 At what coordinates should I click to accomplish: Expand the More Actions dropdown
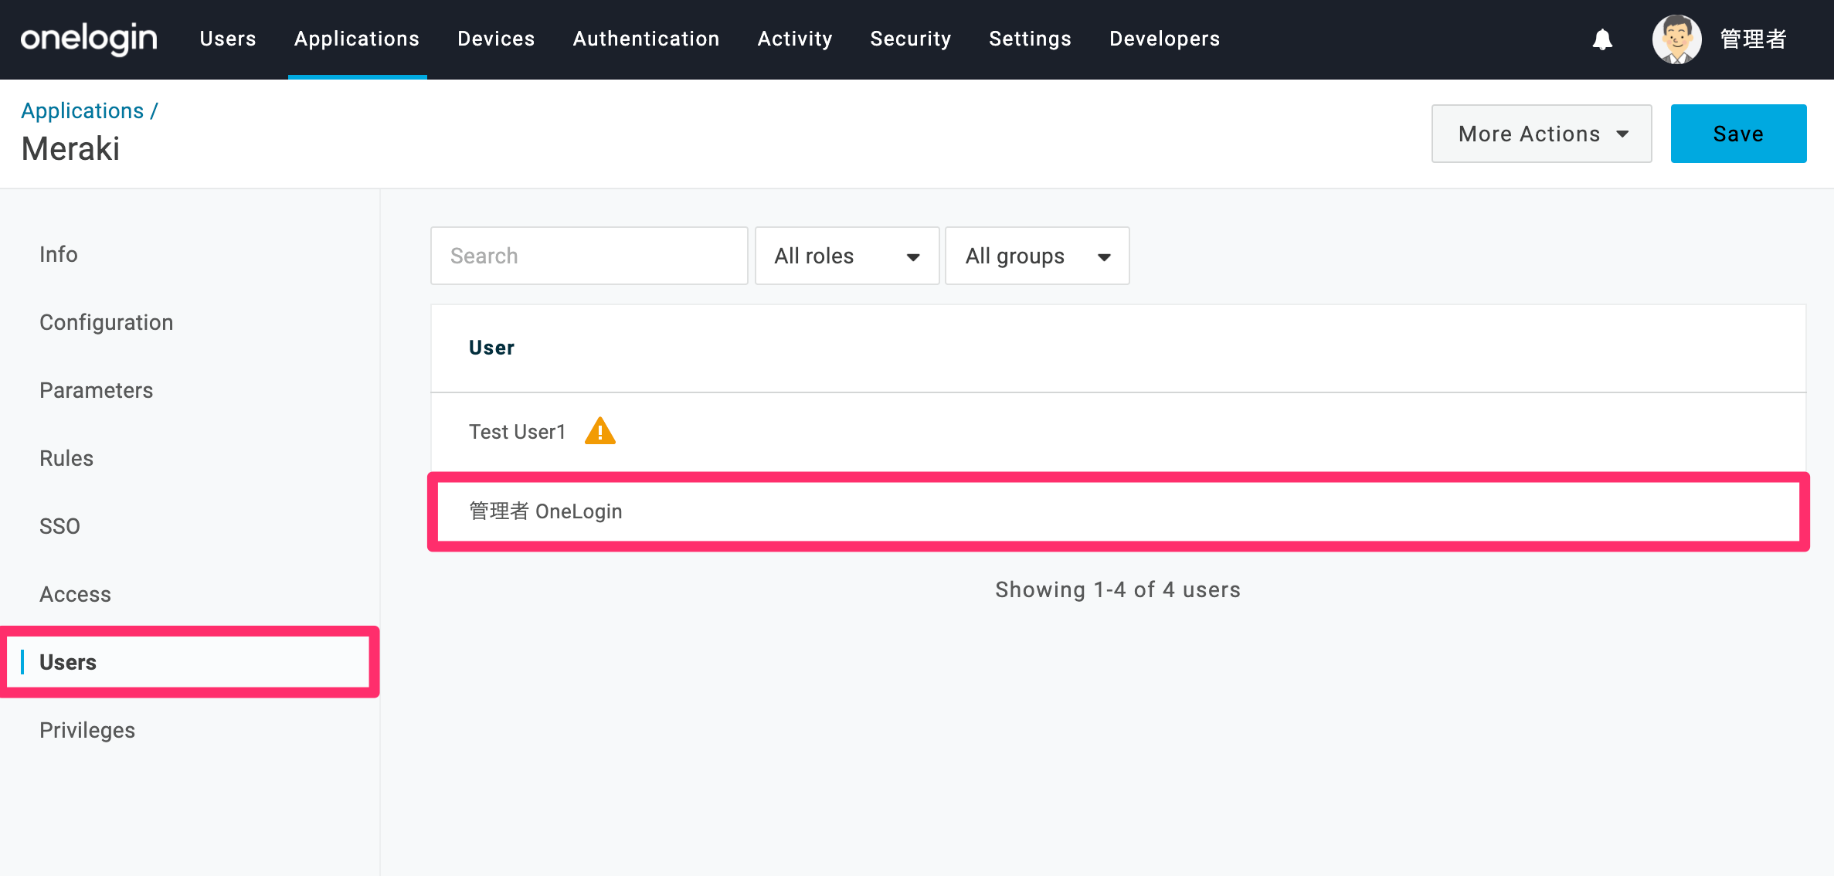(x=1542, y=134)
